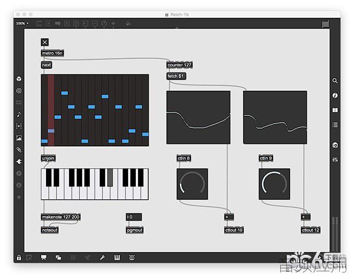The width and height of the screenshot is (354, 279).
Task: Show the toolbar list icon at top right
Action: tap(325, 24)
